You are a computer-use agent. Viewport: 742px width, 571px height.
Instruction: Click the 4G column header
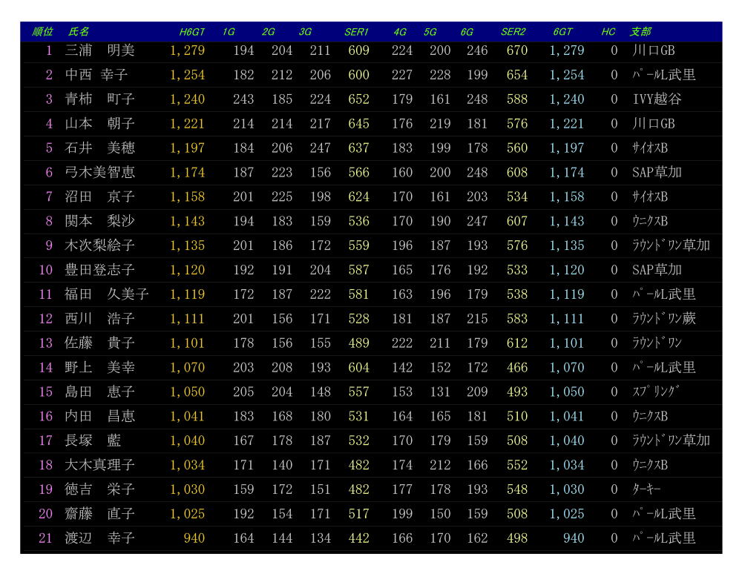click(400, 32)
